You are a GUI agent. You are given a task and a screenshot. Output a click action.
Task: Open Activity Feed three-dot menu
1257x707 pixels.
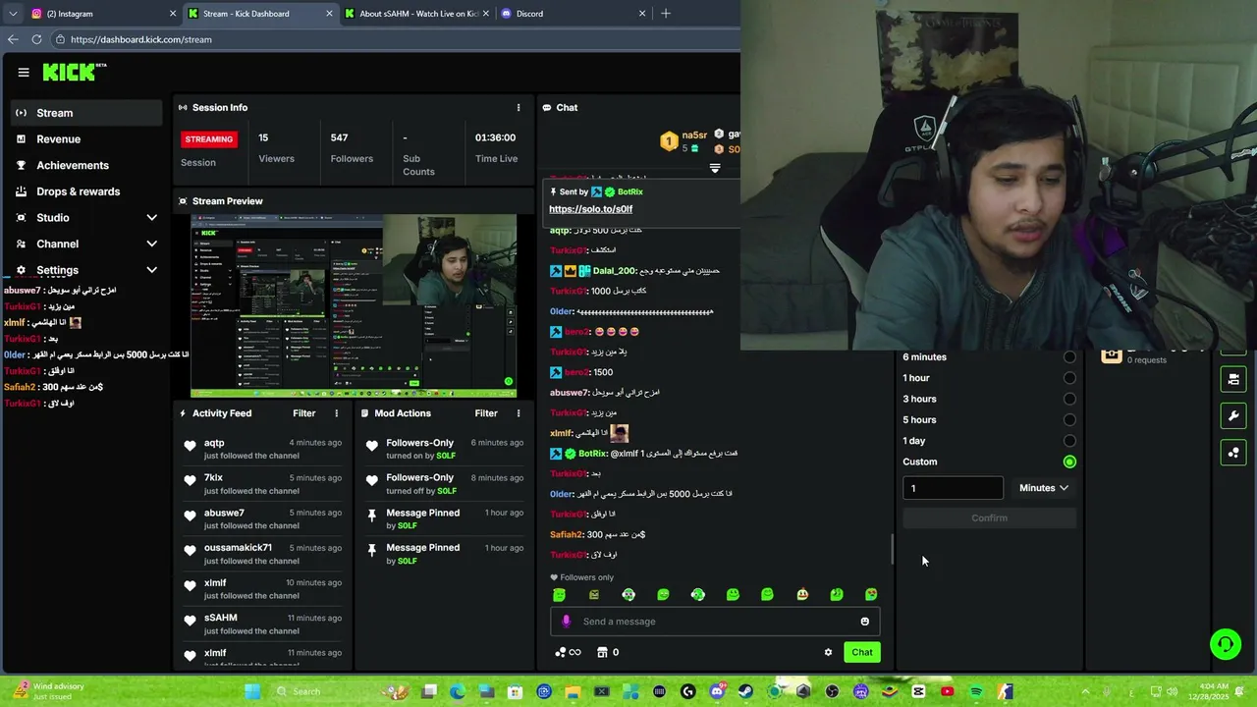tap(336, 413)
